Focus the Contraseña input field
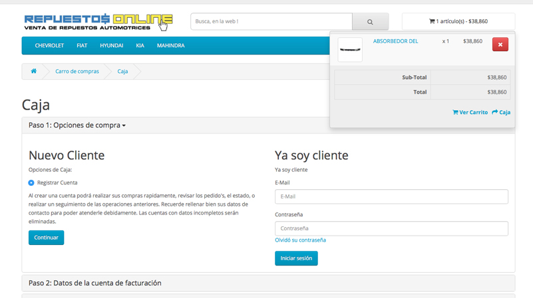The height and width of the screenshot is (298, 533). pos(391,228)
